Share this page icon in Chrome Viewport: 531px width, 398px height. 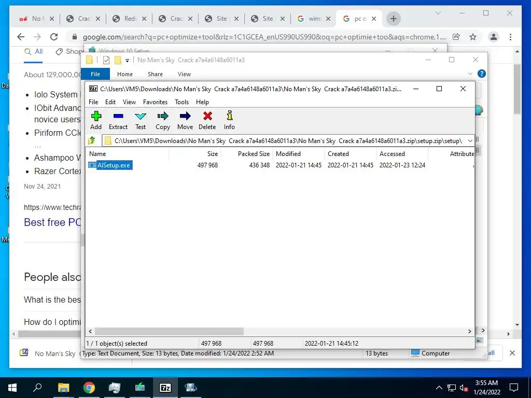tap(456, 37)
